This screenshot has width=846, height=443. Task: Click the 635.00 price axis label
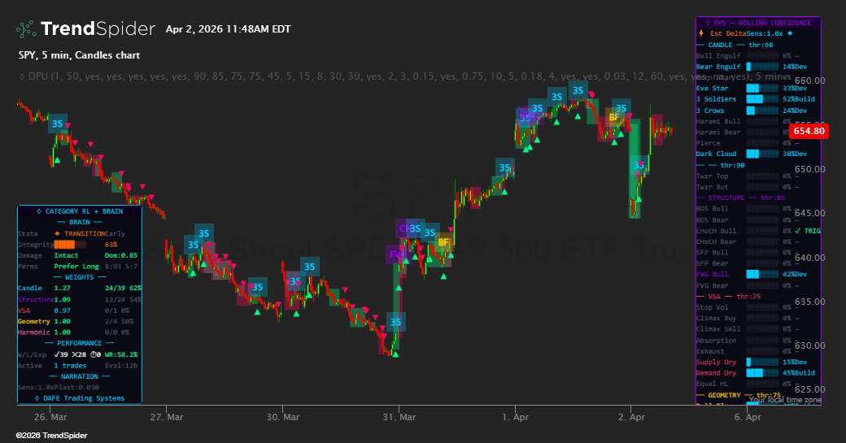pyautogui.click(x=810, y=302)
